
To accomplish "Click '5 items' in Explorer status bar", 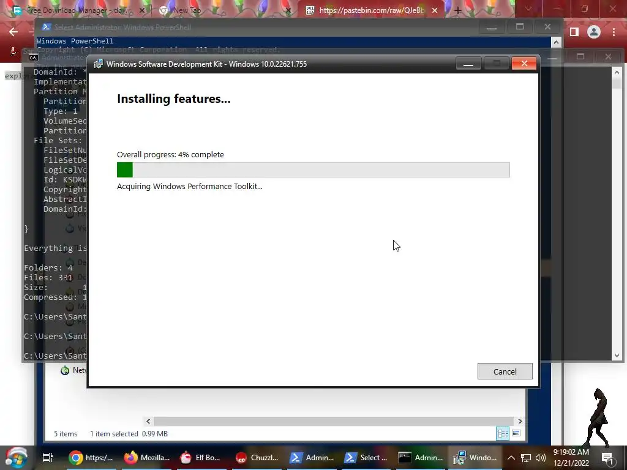I will 66,434.
